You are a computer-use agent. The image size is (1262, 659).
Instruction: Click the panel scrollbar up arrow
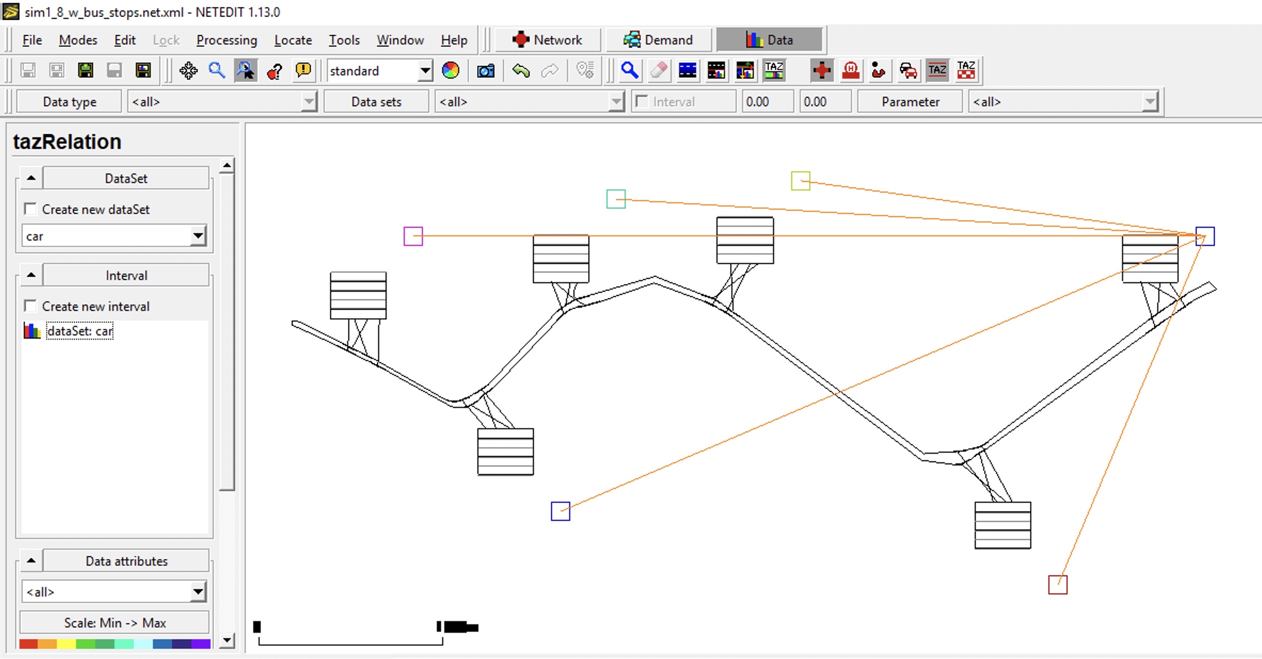pyautogui.click(x=227, y=166)
